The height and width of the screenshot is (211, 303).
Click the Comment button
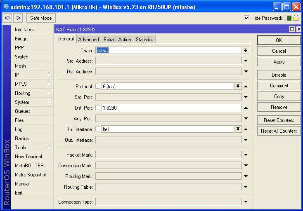point(279,86)
